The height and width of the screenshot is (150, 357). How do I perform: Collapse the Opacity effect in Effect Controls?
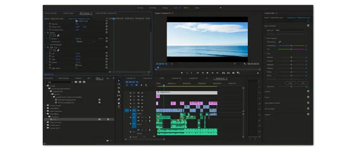point(45,32)
